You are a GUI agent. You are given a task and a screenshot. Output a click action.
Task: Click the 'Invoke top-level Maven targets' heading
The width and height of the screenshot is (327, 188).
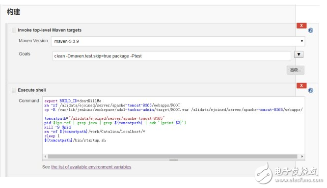[x=50, y=30]
